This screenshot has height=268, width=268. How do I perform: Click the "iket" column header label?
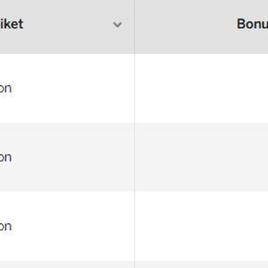point(11,24)
